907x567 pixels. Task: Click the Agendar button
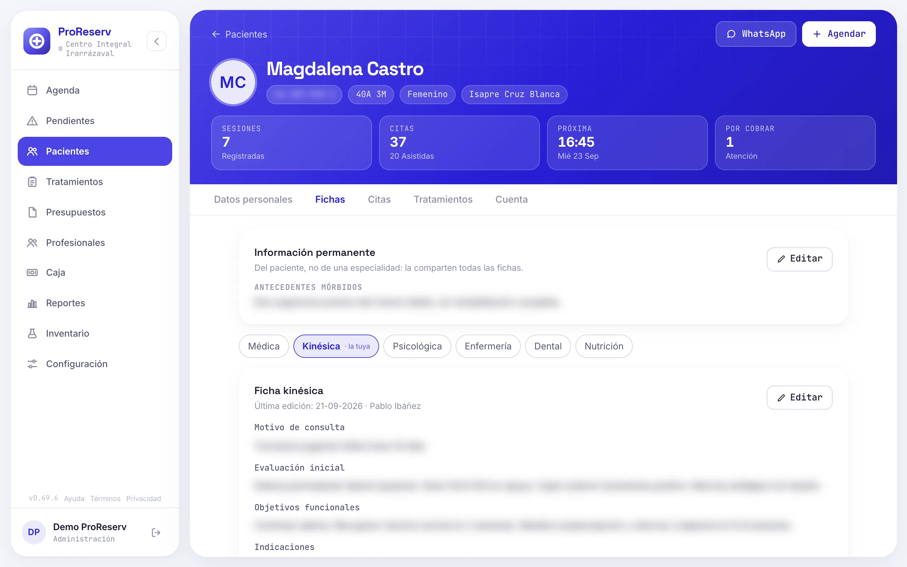[x=838, y=34]
